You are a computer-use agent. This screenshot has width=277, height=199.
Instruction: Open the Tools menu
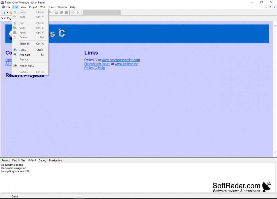51,7
